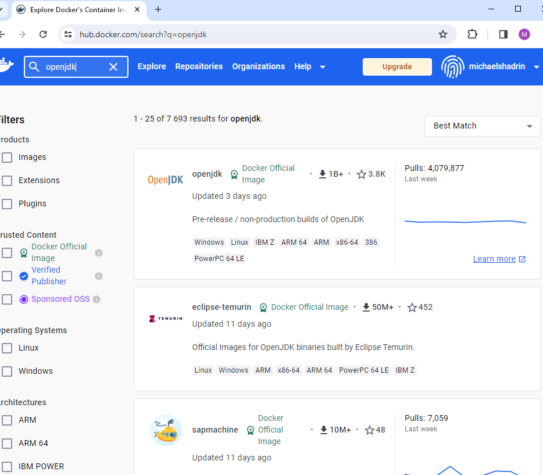543x475 pixels.
Task: Show info for Verified Publisher filter
Action: point(99,276)
